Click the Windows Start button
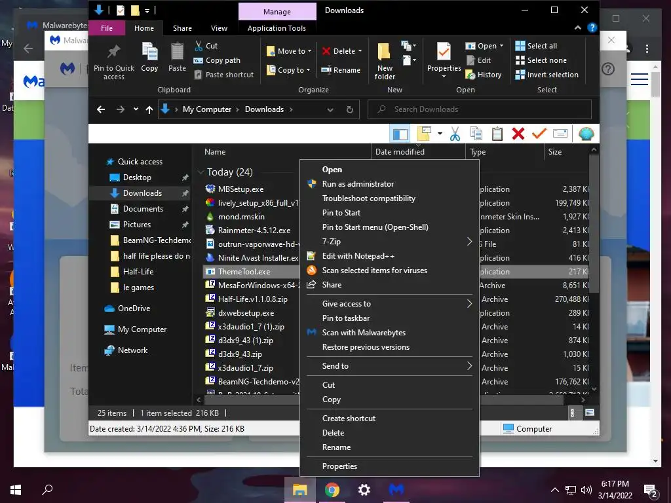 (x=16, y=490)
